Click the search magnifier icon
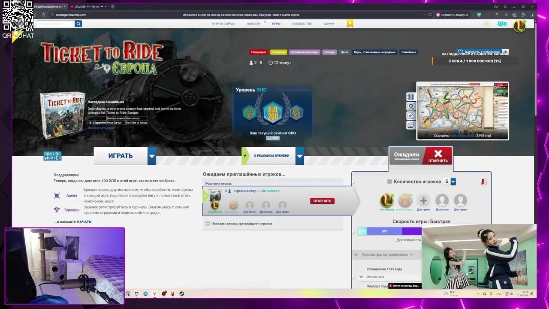Image resolution: width=549 pixels, height=309 pixels. tap(78, 24)
